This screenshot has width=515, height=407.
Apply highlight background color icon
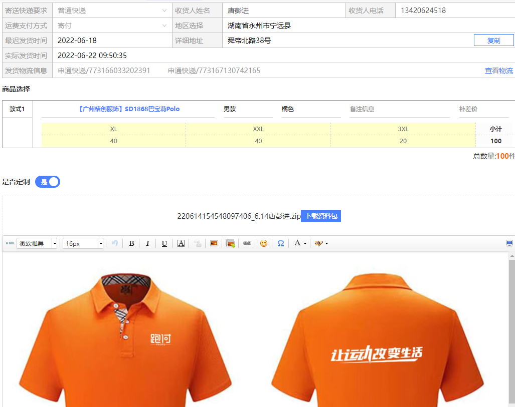318,243
